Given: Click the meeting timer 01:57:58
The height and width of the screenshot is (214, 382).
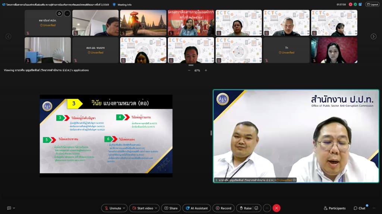Looking at the screenshot, I should tap(341, 4).
